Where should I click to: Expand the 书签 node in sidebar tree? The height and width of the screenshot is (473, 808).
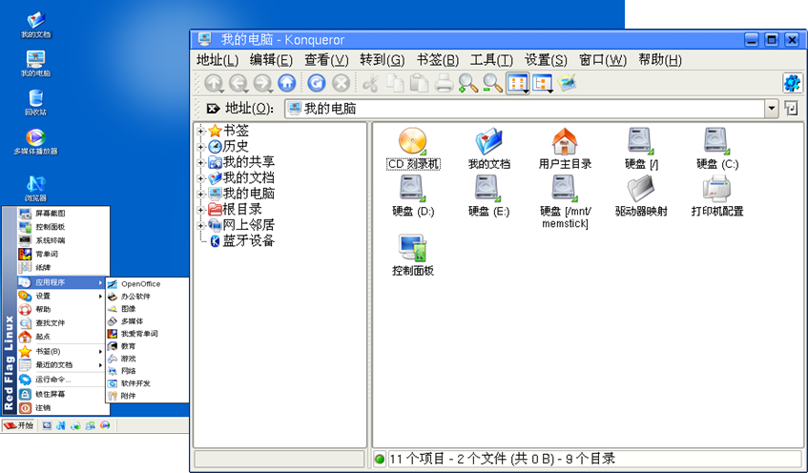(201, 131)
